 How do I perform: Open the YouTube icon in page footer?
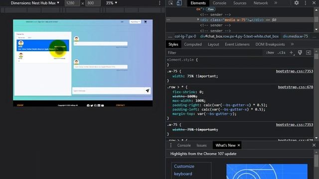(103, 105)
